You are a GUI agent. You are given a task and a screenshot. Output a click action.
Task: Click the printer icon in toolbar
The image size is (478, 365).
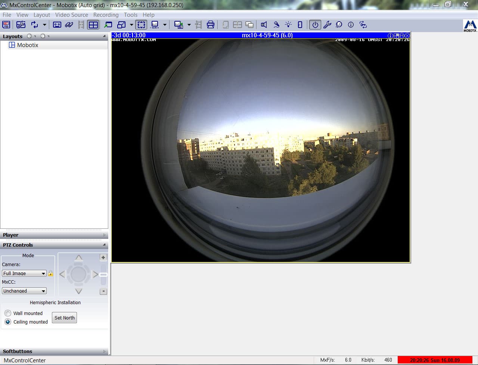coord(211,25)
